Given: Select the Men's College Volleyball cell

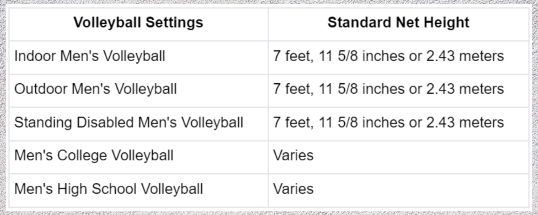Looking at the screenshot, I should [x=94, y=155].
